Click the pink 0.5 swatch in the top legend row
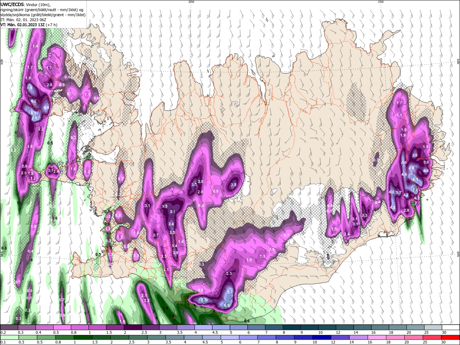Viewport: 460px width, 345px height. pyautogui.click(x=62, y=327)
